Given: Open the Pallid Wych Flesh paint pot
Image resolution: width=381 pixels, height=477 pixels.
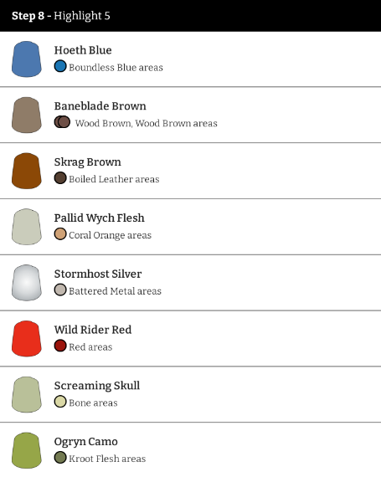Looking at the screenshot, I should (27, 227).
